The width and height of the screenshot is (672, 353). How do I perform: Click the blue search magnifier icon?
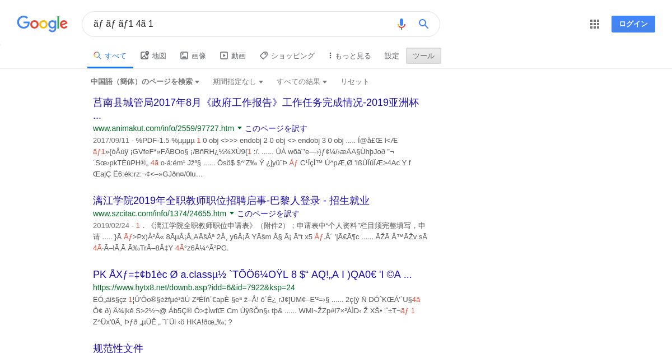pyautogui.click(x=424, y=24)
